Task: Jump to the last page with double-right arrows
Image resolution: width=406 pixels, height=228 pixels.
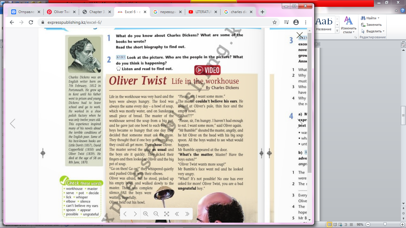Action: pyautogui.click(x=187, y=214)
